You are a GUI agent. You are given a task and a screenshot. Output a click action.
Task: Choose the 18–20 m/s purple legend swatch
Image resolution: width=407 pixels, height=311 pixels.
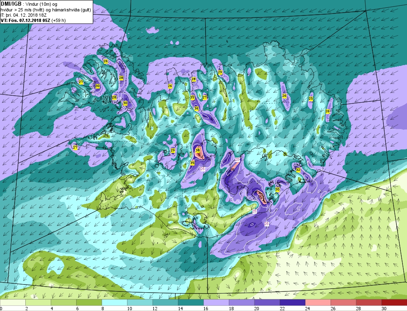point(242,302)
